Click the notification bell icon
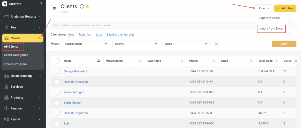301x128 pixels. [41, 4]
